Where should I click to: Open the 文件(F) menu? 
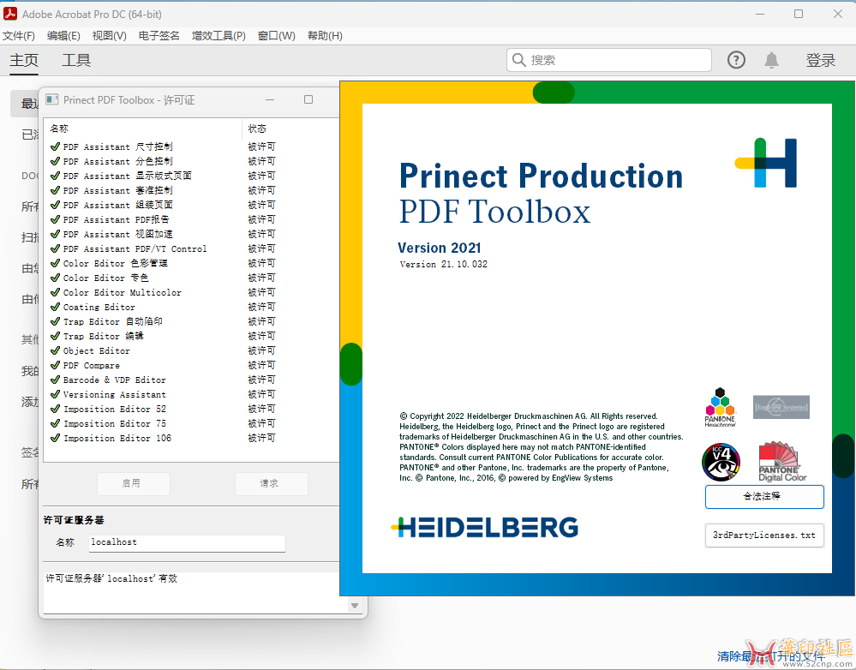pos(19,35)
